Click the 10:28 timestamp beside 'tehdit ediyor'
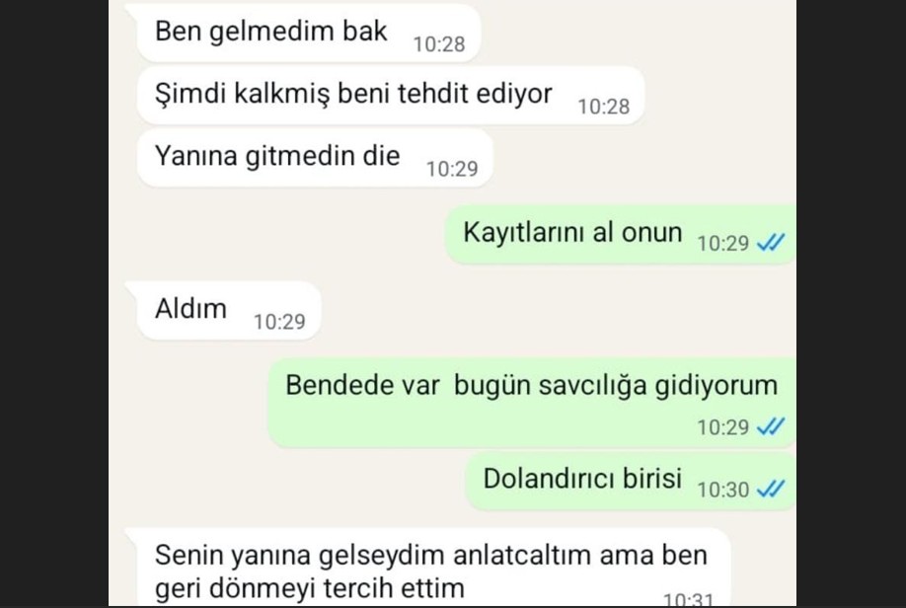This screenshot has height=608, width=906. coord(604,107)
